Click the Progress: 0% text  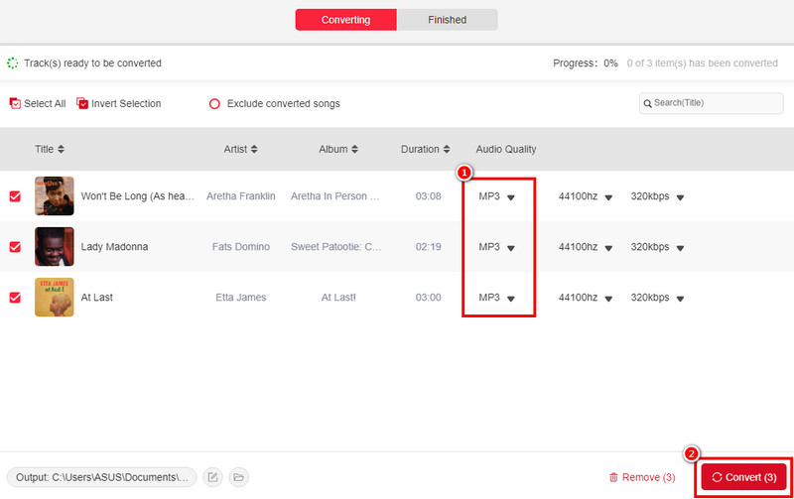click(x=586, y=63)
